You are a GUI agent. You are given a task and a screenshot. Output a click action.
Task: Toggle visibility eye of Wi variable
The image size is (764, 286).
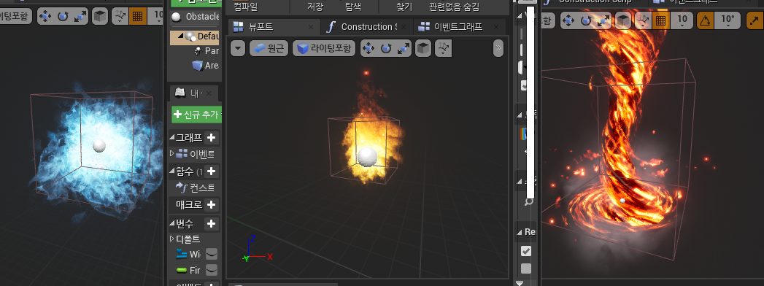(x=212, y=255)
